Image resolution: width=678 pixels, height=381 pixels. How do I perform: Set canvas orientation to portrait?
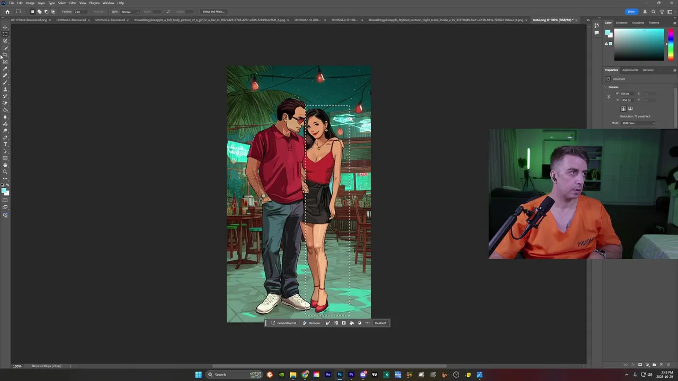point(623,108)
